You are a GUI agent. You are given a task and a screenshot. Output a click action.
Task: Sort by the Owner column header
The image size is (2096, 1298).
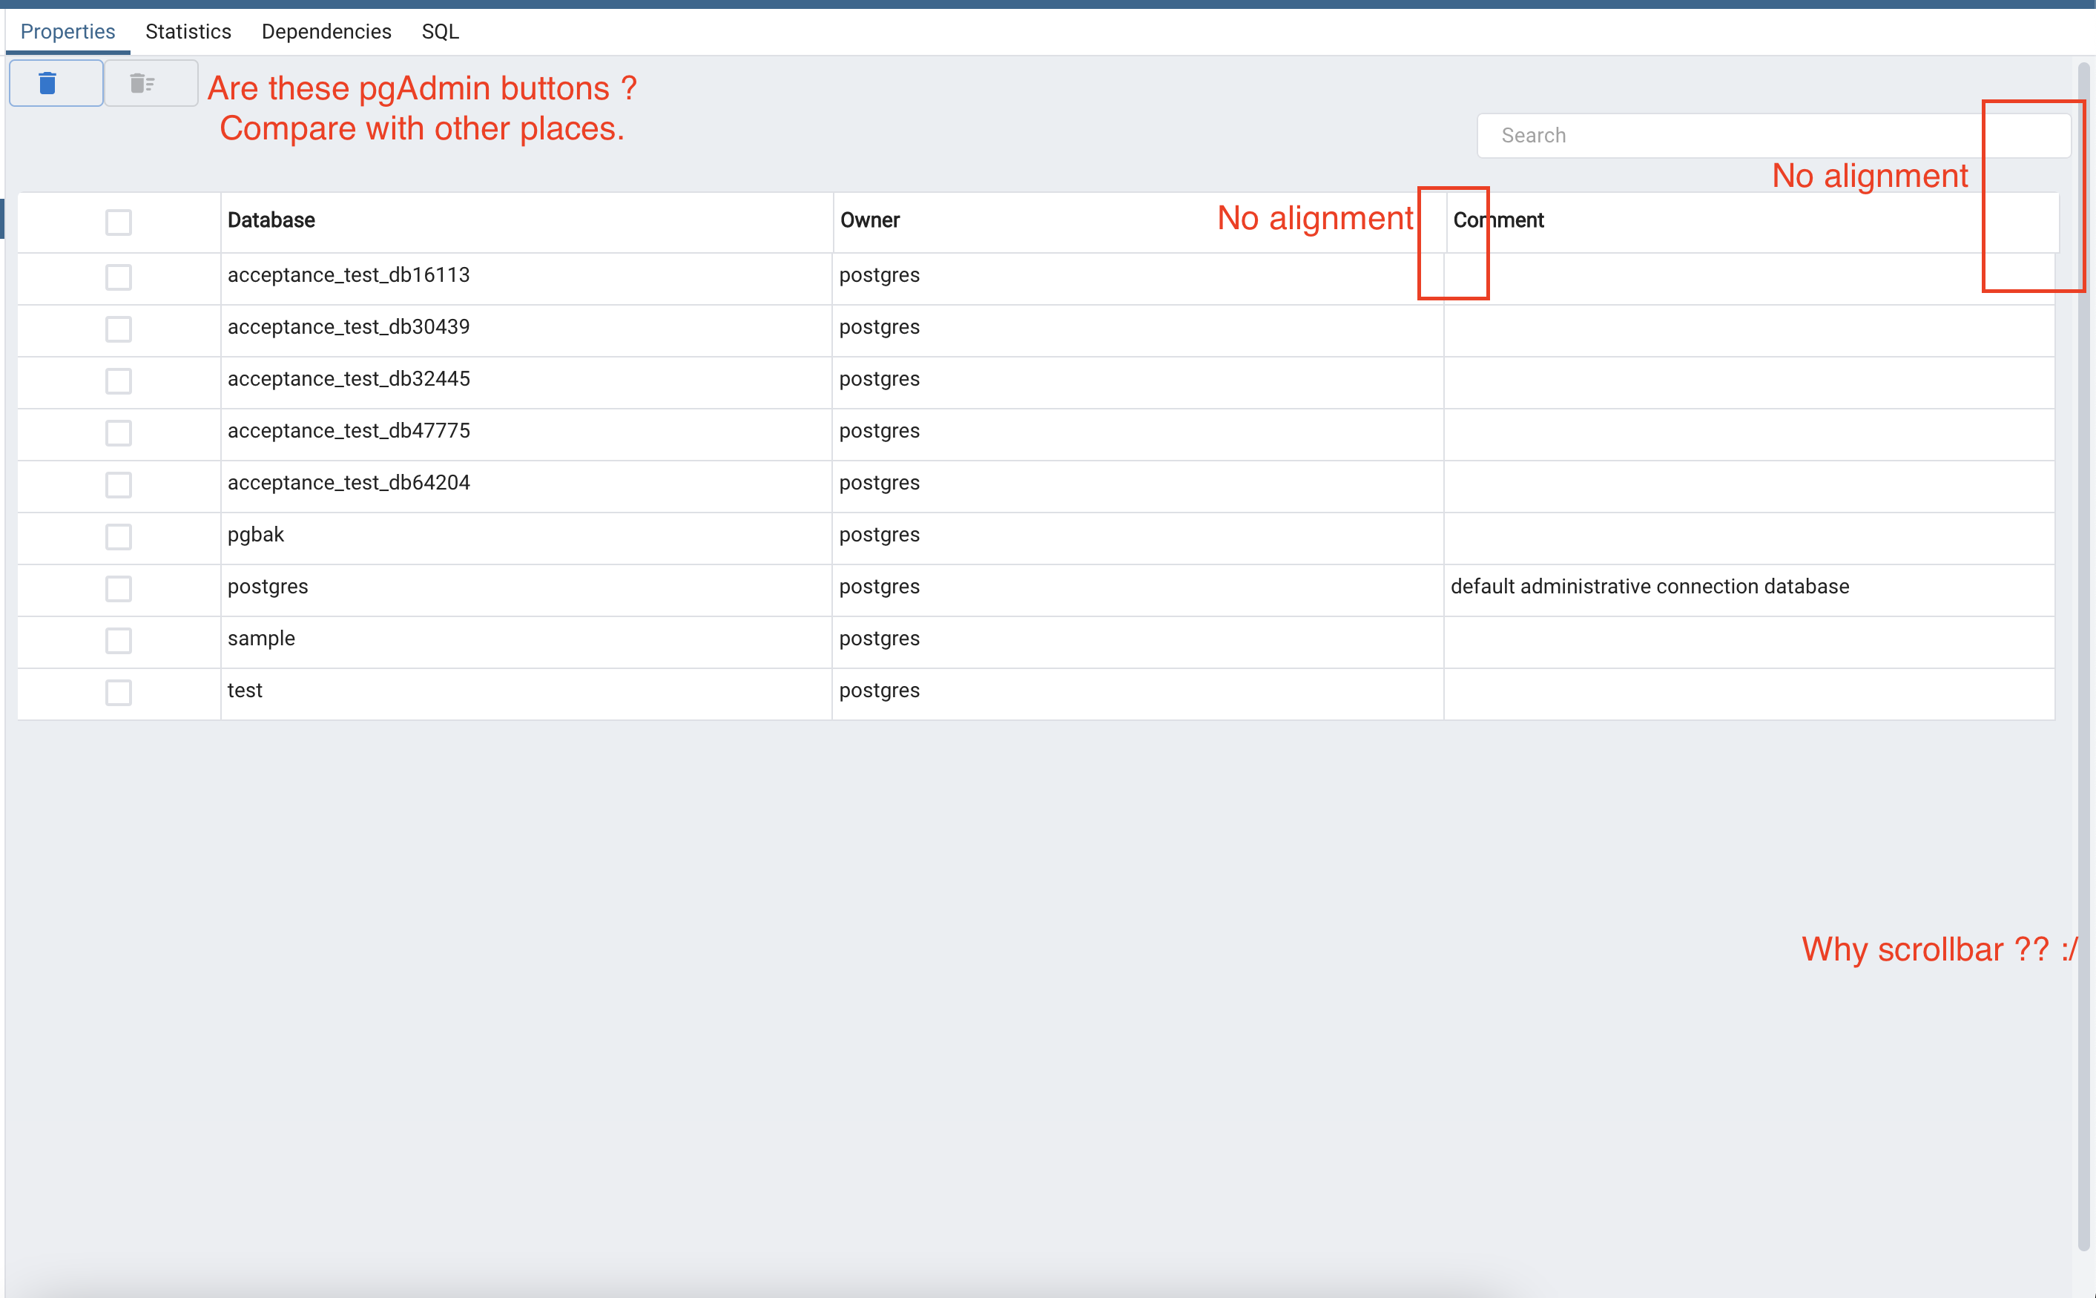[869, 220]
